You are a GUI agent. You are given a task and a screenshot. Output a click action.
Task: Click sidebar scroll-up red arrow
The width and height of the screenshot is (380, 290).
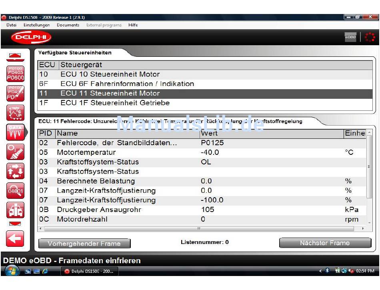(x=15, y=57)
